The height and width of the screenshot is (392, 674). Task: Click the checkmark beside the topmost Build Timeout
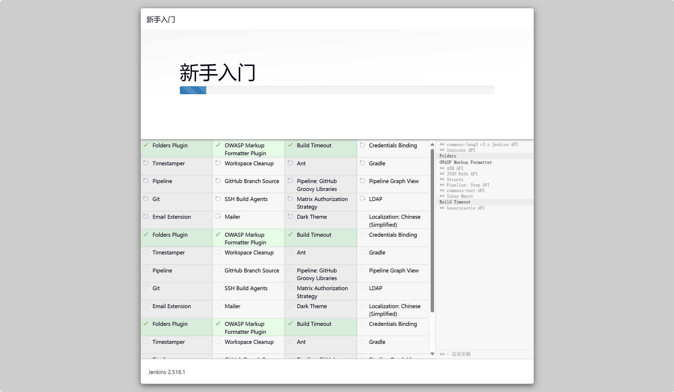click(x=290, y=145)
